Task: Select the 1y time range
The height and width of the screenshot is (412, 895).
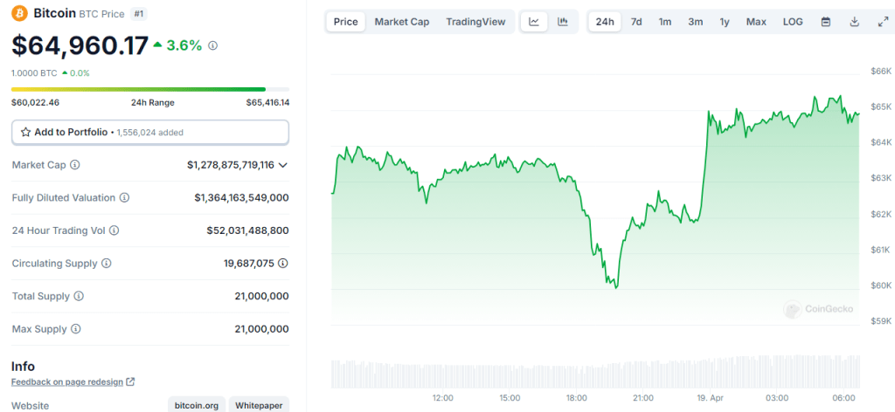Action: 725,22
